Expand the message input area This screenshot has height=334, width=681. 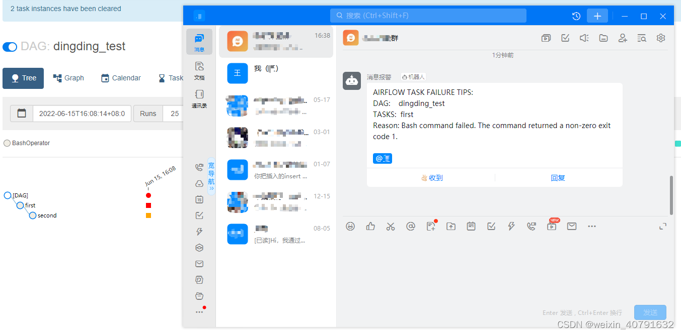pyautogui.click(x=663, y=227)
